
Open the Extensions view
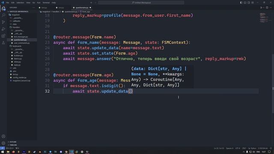pos(3,36)
